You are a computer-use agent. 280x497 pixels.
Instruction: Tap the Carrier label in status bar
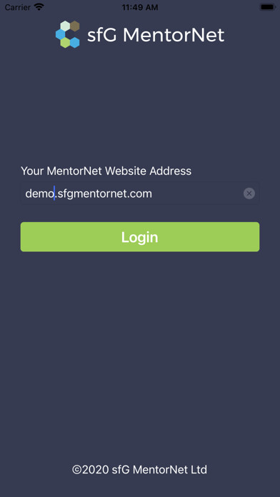tap(18, 7)
